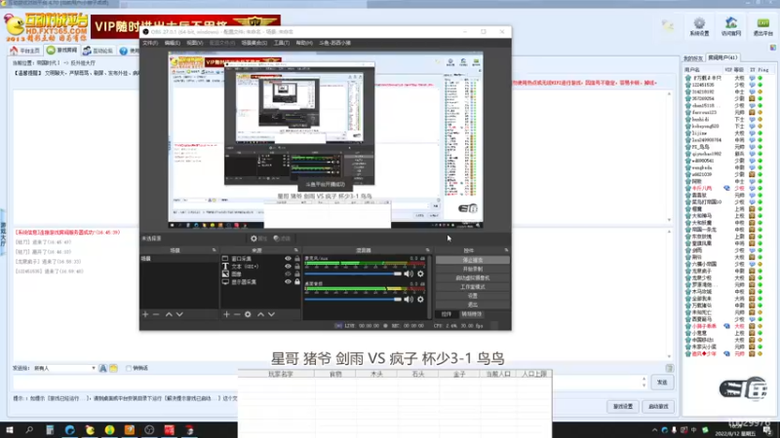The image size is (780, 438).
Task: Switch to 互动论坛 tab in platform
Action: pyautogui.click(x=98, y=51)
